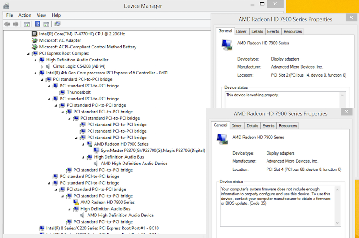Select General tab in PCI Slot 2 properties
Viewport: 359px width, 238px height.
click(225, 31)
